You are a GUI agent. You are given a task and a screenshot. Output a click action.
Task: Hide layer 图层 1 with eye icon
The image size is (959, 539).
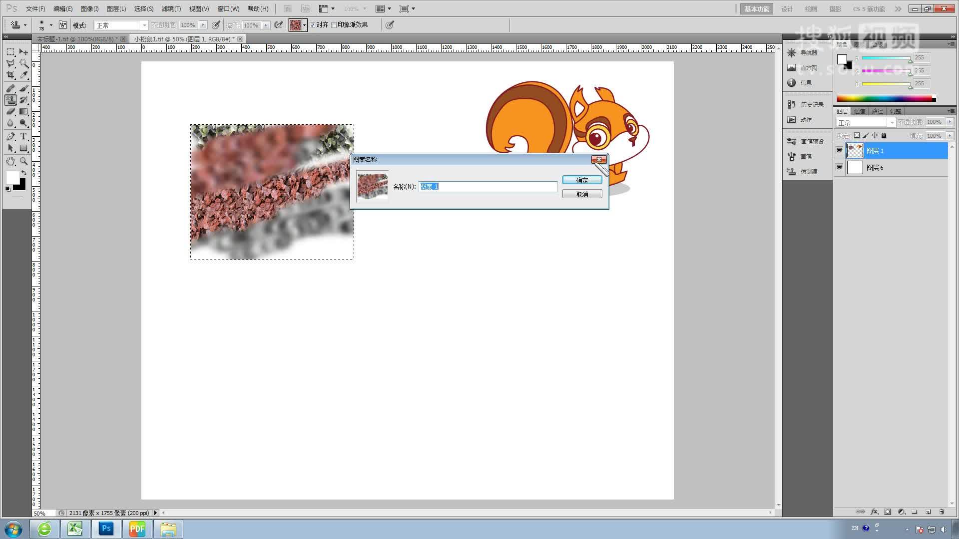[x=839, y=150]
